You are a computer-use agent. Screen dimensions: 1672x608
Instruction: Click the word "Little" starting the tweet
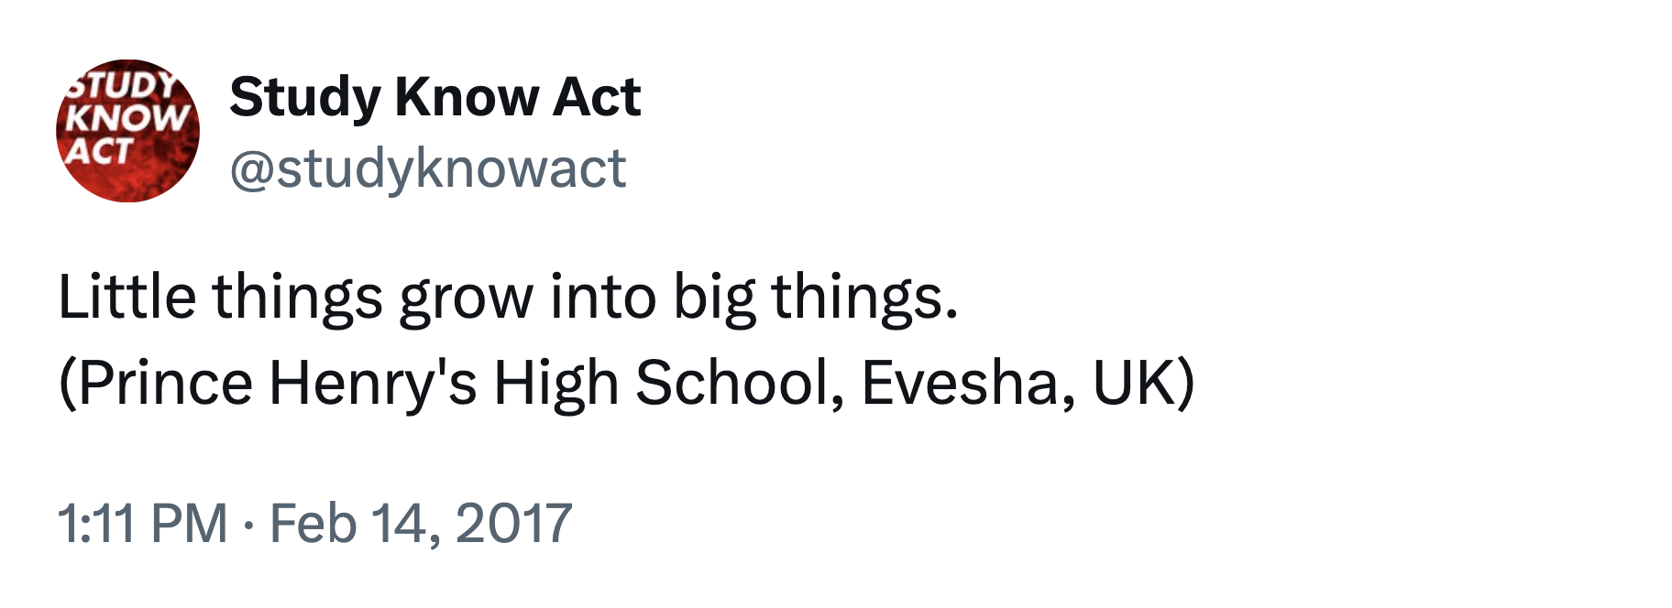tap(126, 299)
